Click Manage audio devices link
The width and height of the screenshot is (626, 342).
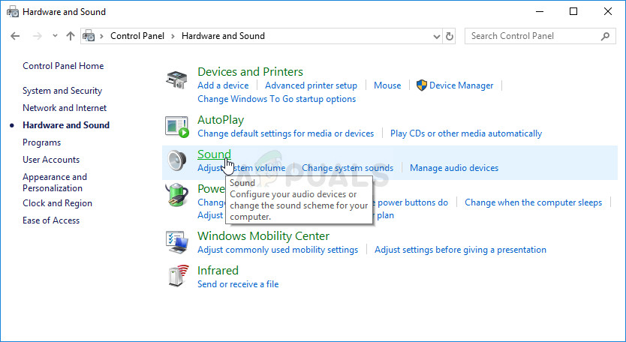[453, 168]
